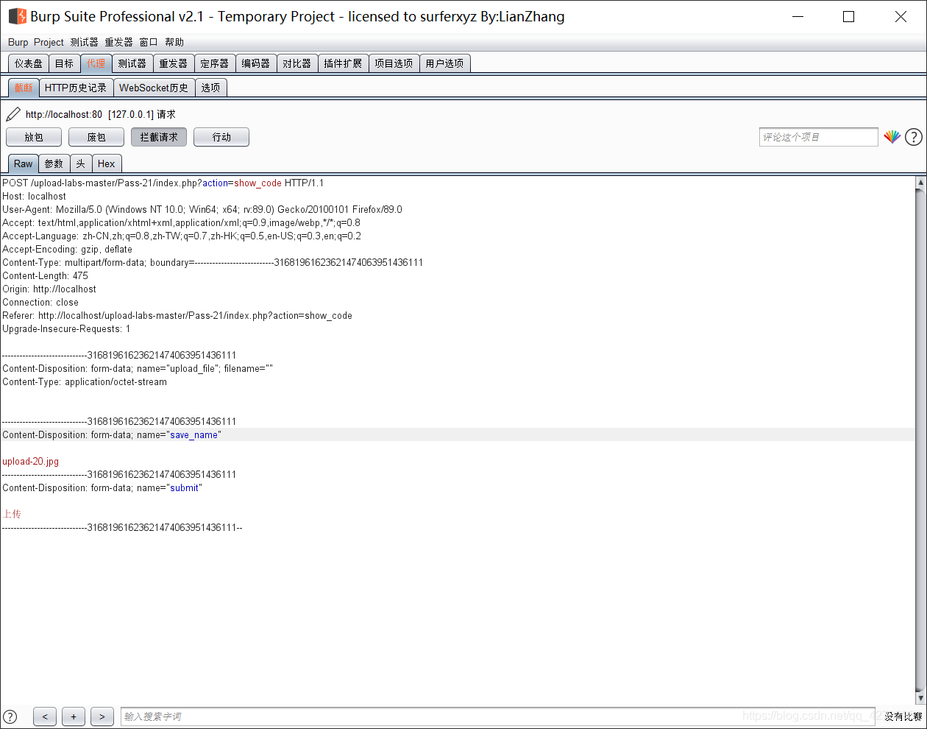Screen dimensions: 927x729
Task: Click the Accept-Encoding: gzip, deflate line
Action: click(67, 250)
